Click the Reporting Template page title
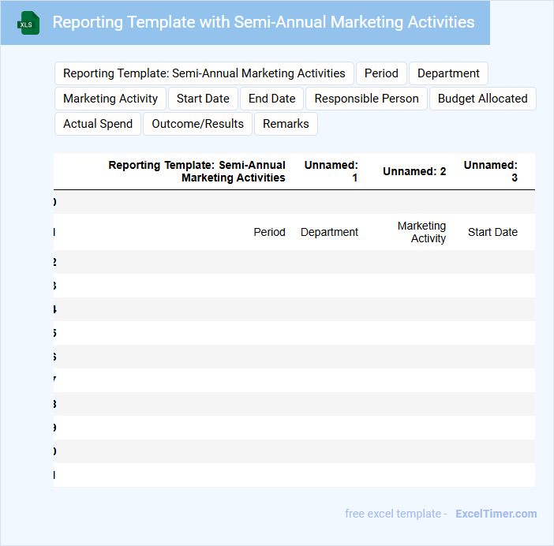Viewport: 554px width, 546px height. pyautogui.click(x=264, y=22)
